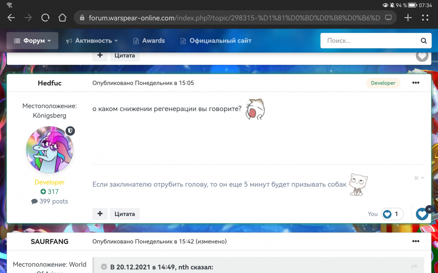
Task: Open post options for Hedfuc's post
Action: 416,83
